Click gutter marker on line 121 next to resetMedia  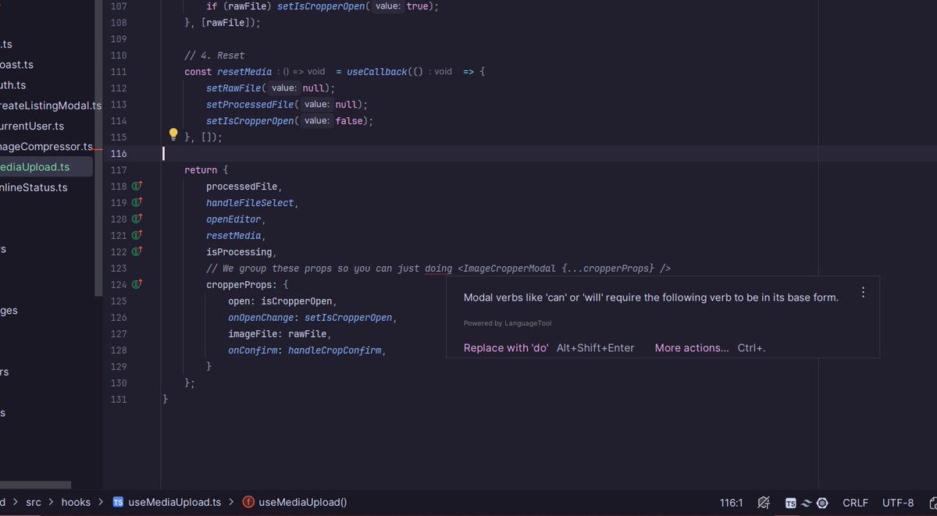(137, 235)
